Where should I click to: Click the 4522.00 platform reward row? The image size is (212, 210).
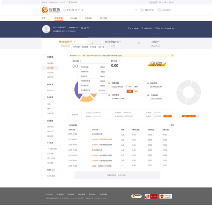pos(93,90)
